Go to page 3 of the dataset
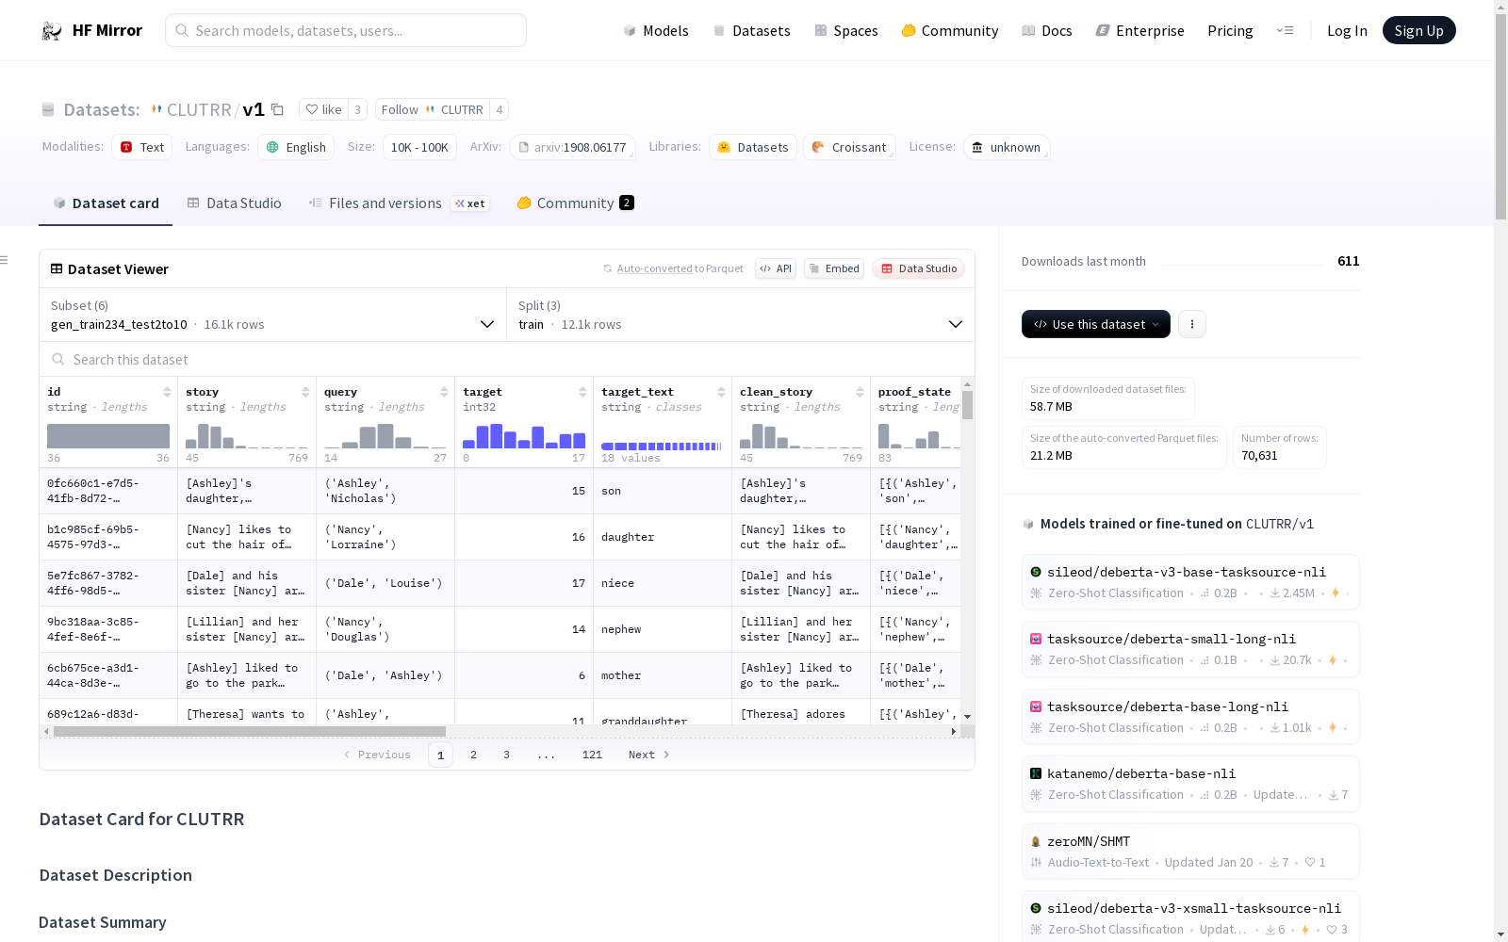The width and height of the screenshot is (1508, 942). click(x=506, y=755)
